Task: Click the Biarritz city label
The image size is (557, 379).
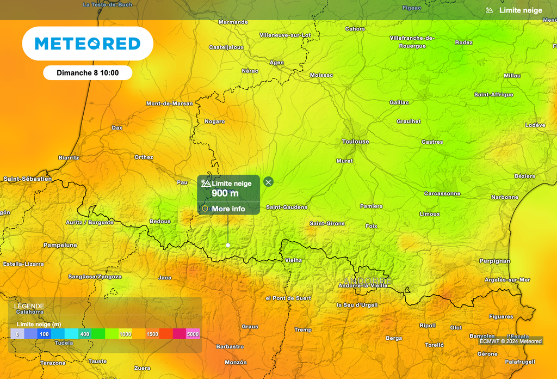Action: click(69, 157)
